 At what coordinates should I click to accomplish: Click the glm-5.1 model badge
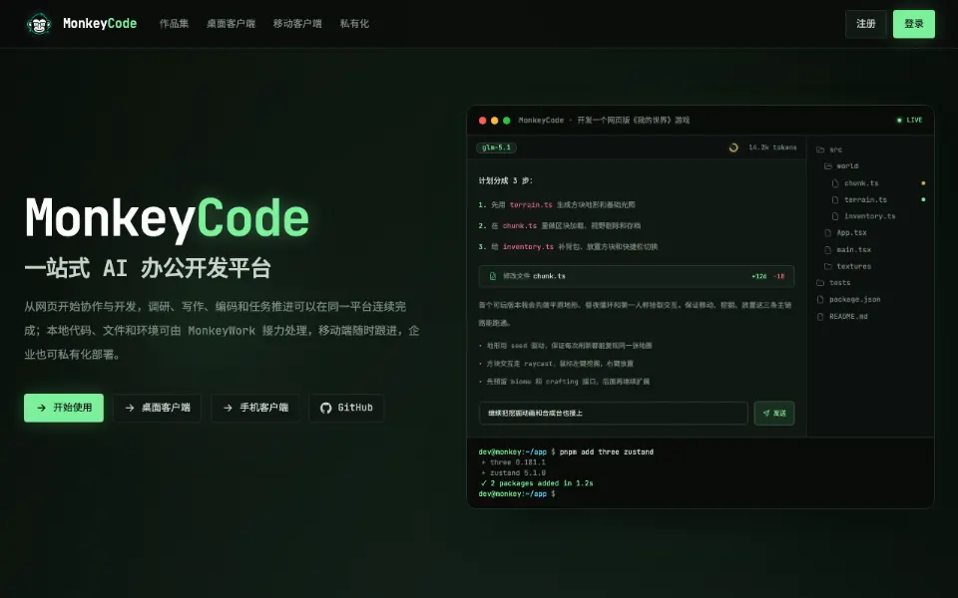(x=496, y=148)
